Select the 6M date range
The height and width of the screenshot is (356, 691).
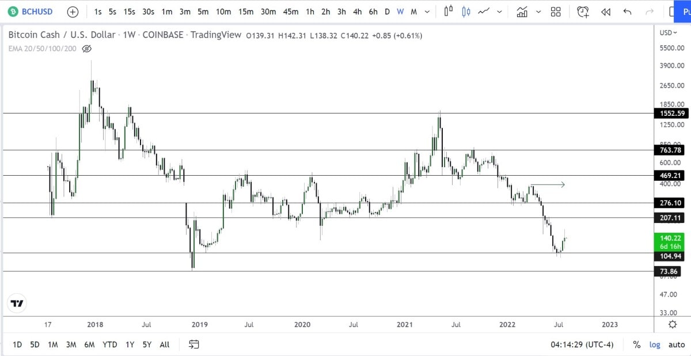point(89,344)
